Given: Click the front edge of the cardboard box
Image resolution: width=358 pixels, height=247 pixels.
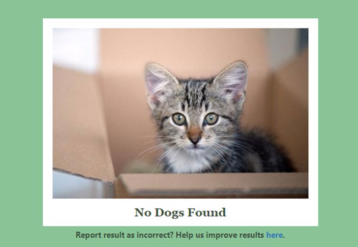Looking at the screenshot, I should 213,185.
